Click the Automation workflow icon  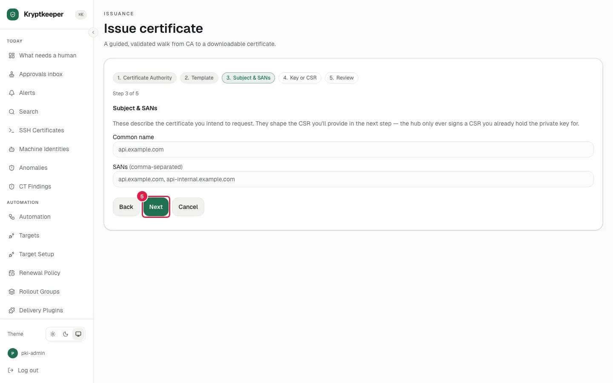(x=11, y=217)
